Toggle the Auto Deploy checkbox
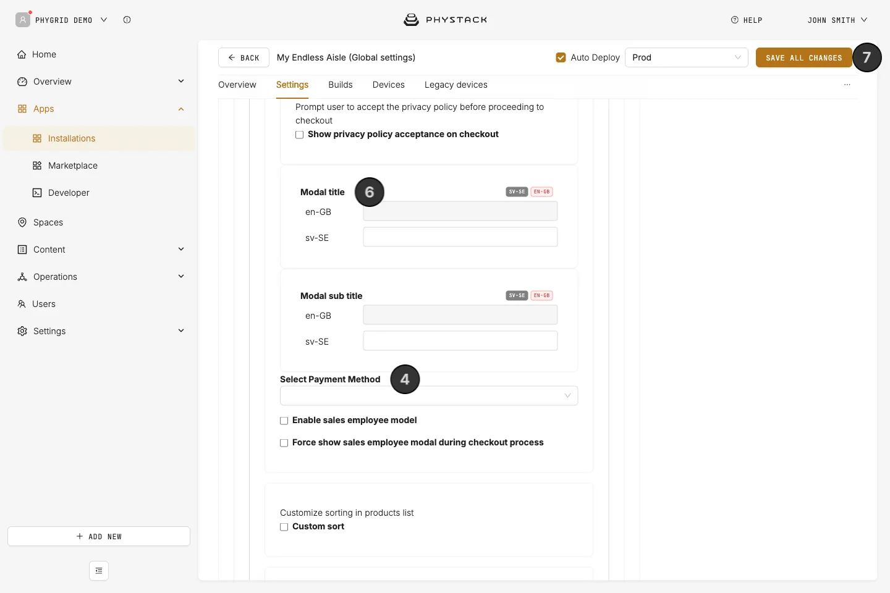Viewport: 890px width, 593px height. coord(561,57)
